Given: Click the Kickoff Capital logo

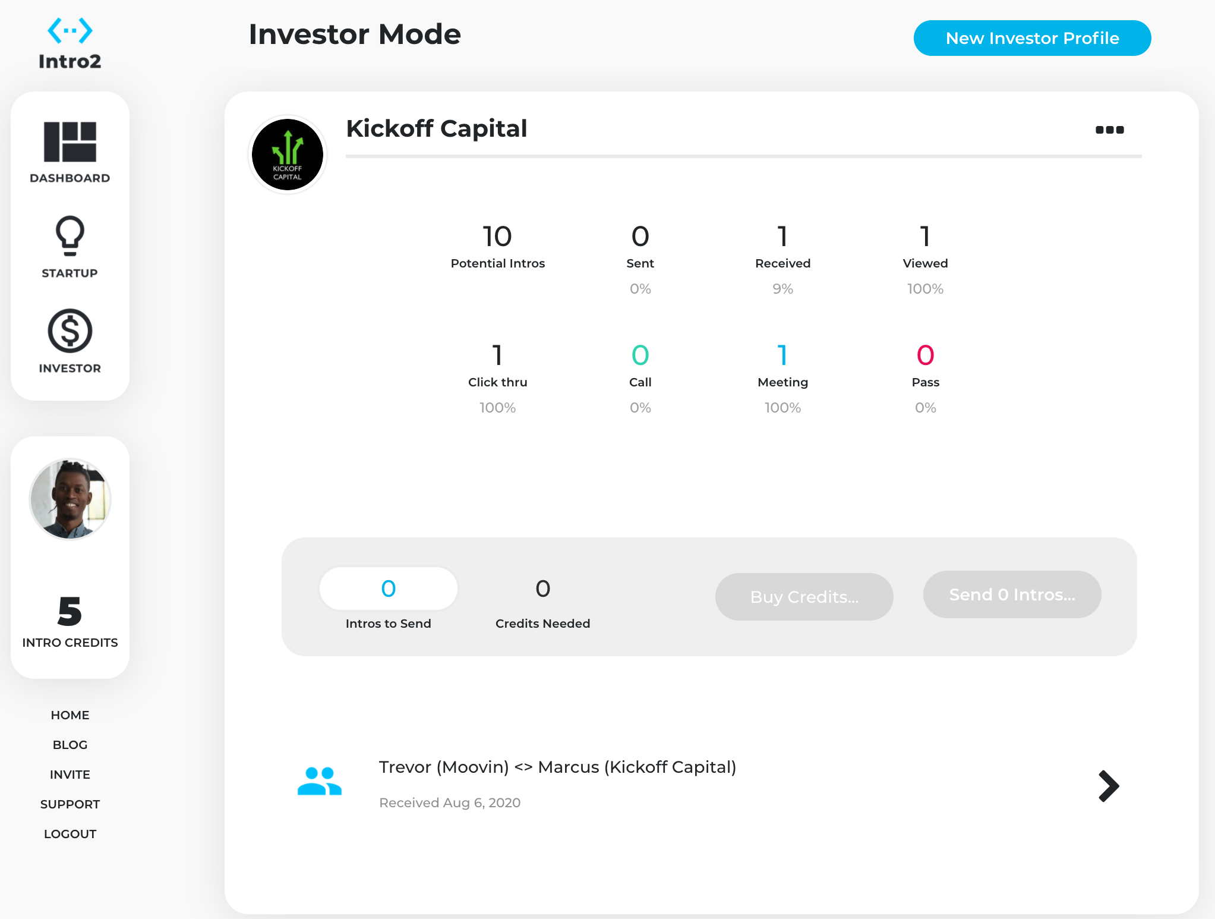Looking at the screenshot, I should point(288,155).
